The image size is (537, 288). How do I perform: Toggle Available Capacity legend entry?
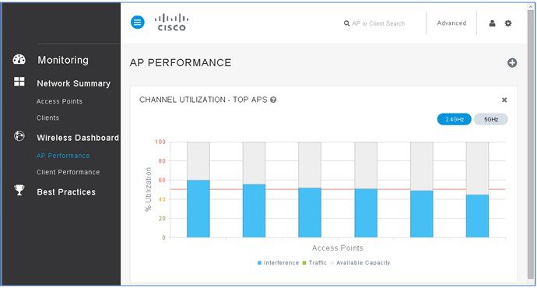click(360, 262)
